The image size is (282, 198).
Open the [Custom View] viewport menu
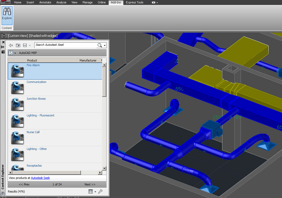18,36
